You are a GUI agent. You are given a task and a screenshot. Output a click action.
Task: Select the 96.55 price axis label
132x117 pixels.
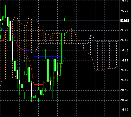tap(125, 61)
